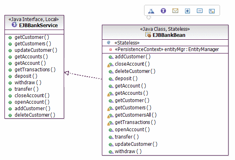235x160 pixels.
Task: Click the interface icon beside EJBBankService title
Action: coord(14,25)
